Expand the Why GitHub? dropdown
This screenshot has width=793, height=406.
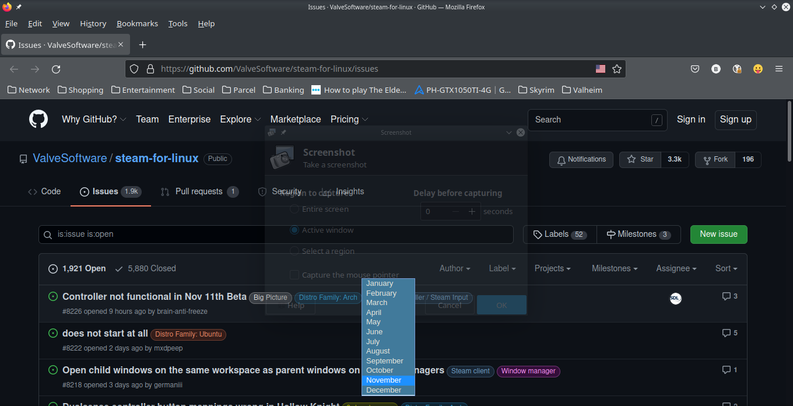pos(94,119)
